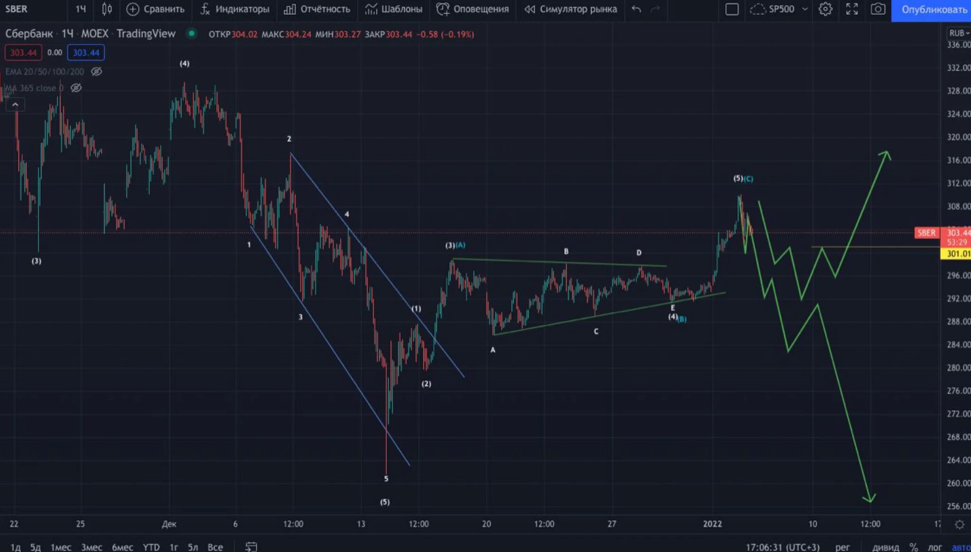
Task: Open the axis settings gear at bottom right
Action: pos(960,524)
